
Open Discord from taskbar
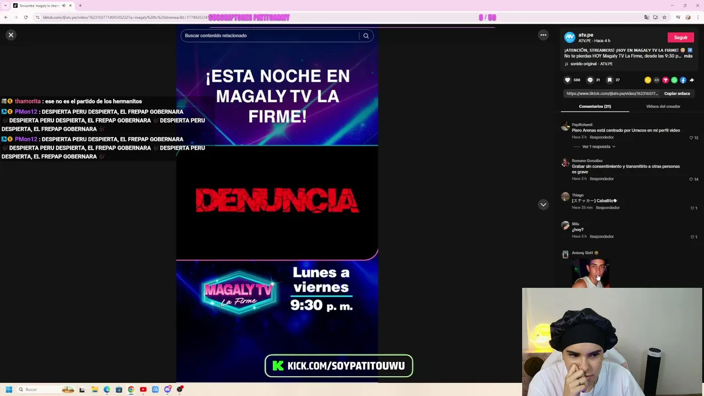click(x=167, y=389)
